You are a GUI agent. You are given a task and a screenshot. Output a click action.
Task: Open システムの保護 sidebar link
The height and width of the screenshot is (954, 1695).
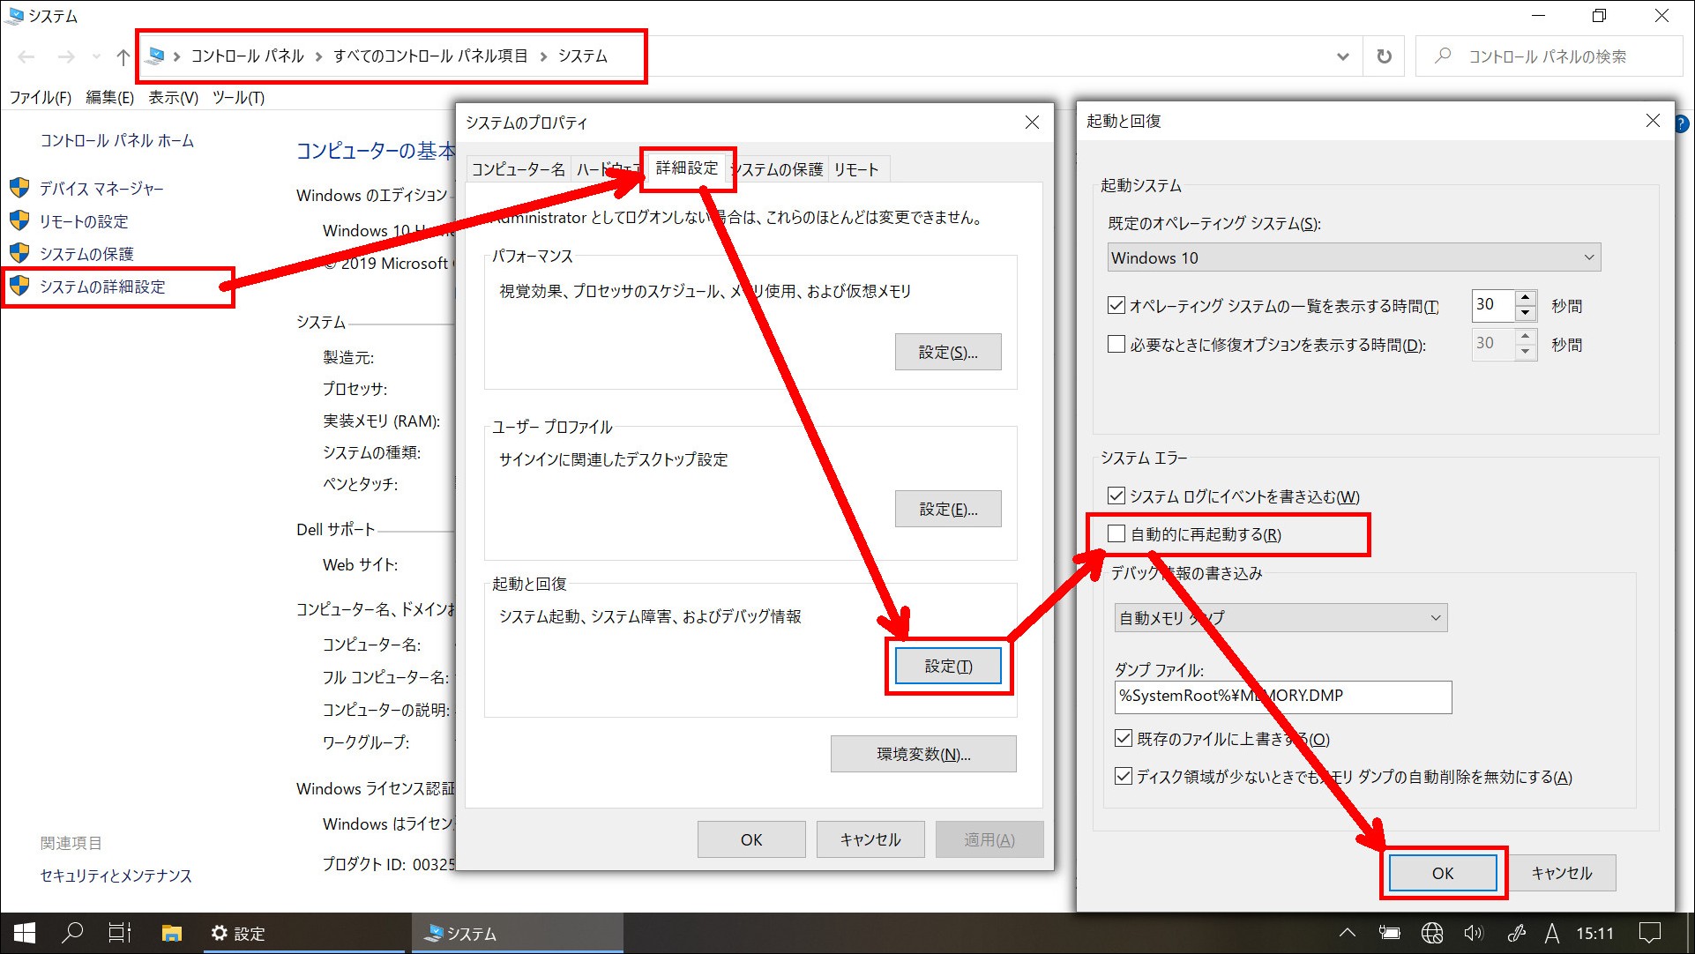pyautogui.click(x=86, y=254)
